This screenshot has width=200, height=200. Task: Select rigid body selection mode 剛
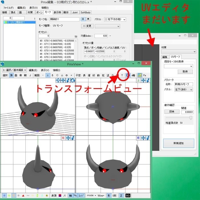(x=25, y=75)
